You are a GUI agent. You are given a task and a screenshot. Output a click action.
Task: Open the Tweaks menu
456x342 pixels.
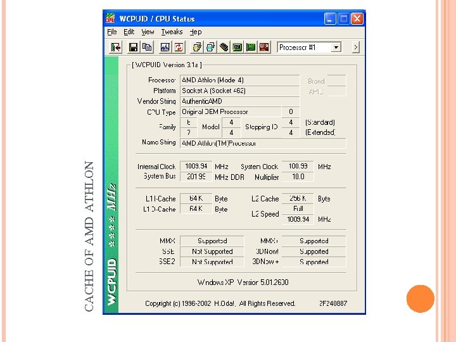[x=172, y=32]
